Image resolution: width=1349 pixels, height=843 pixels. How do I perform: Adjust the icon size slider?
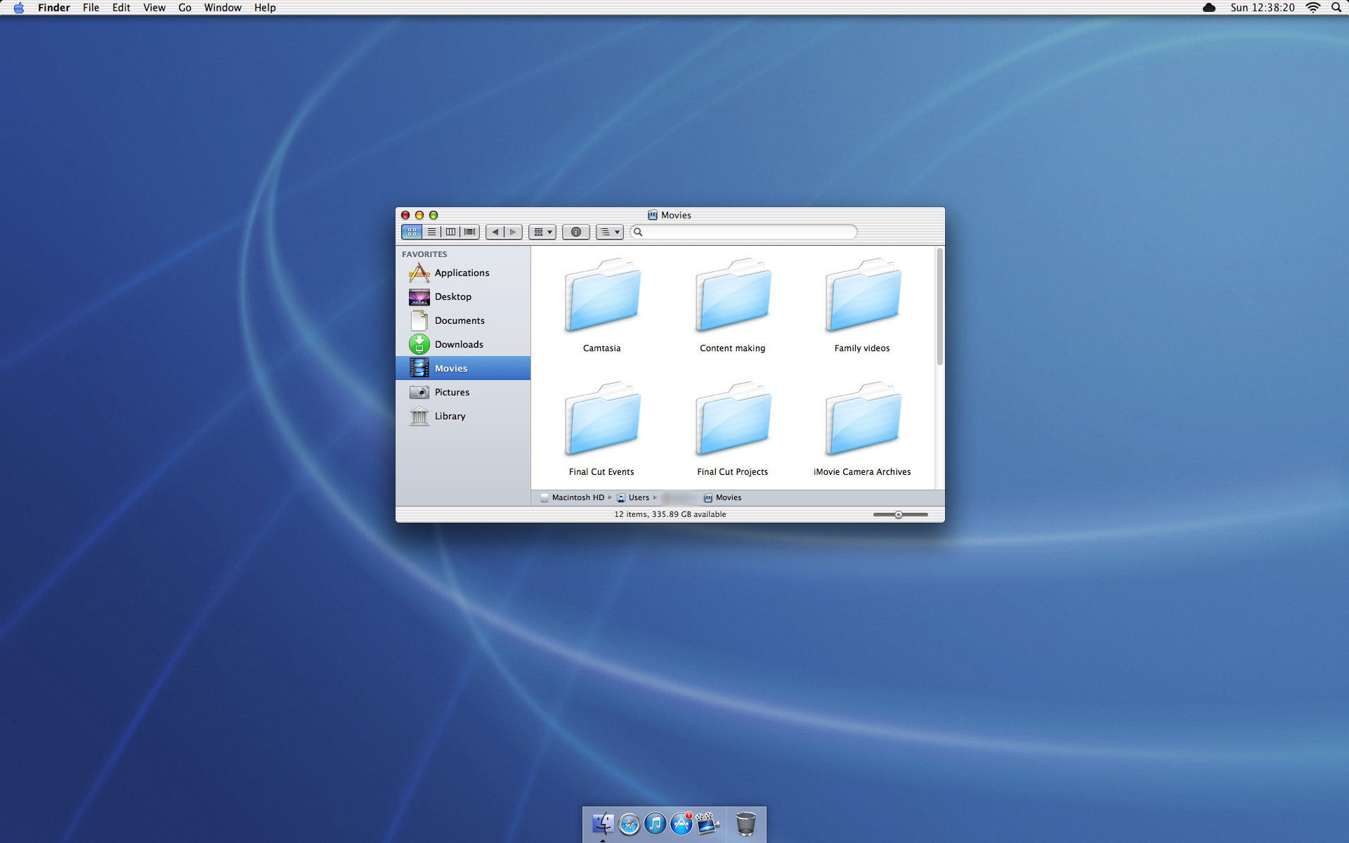[899, 515]
